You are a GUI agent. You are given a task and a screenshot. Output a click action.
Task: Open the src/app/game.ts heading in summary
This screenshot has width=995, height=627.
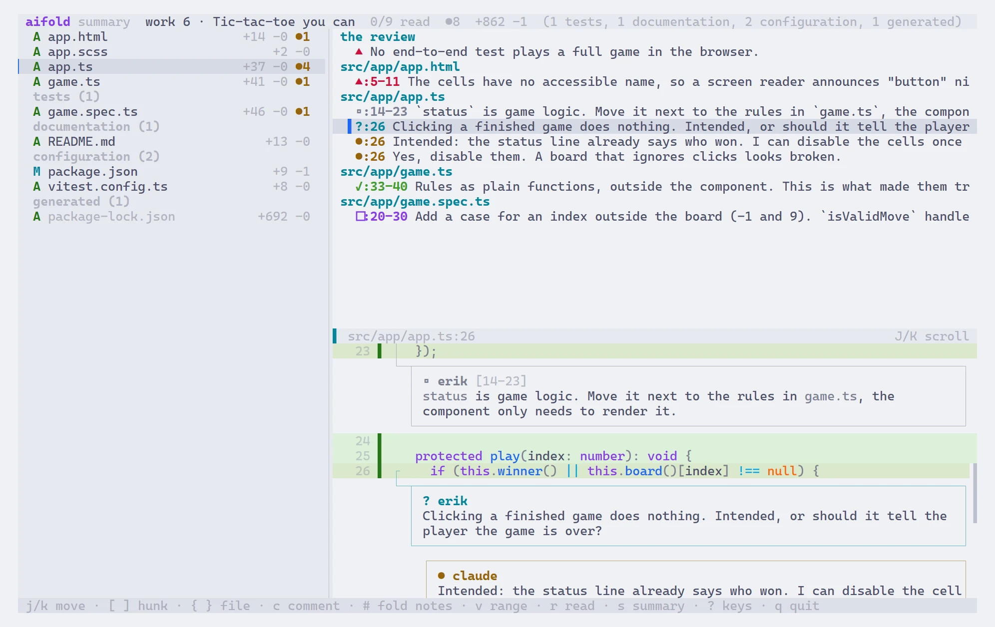pos(396,172)
